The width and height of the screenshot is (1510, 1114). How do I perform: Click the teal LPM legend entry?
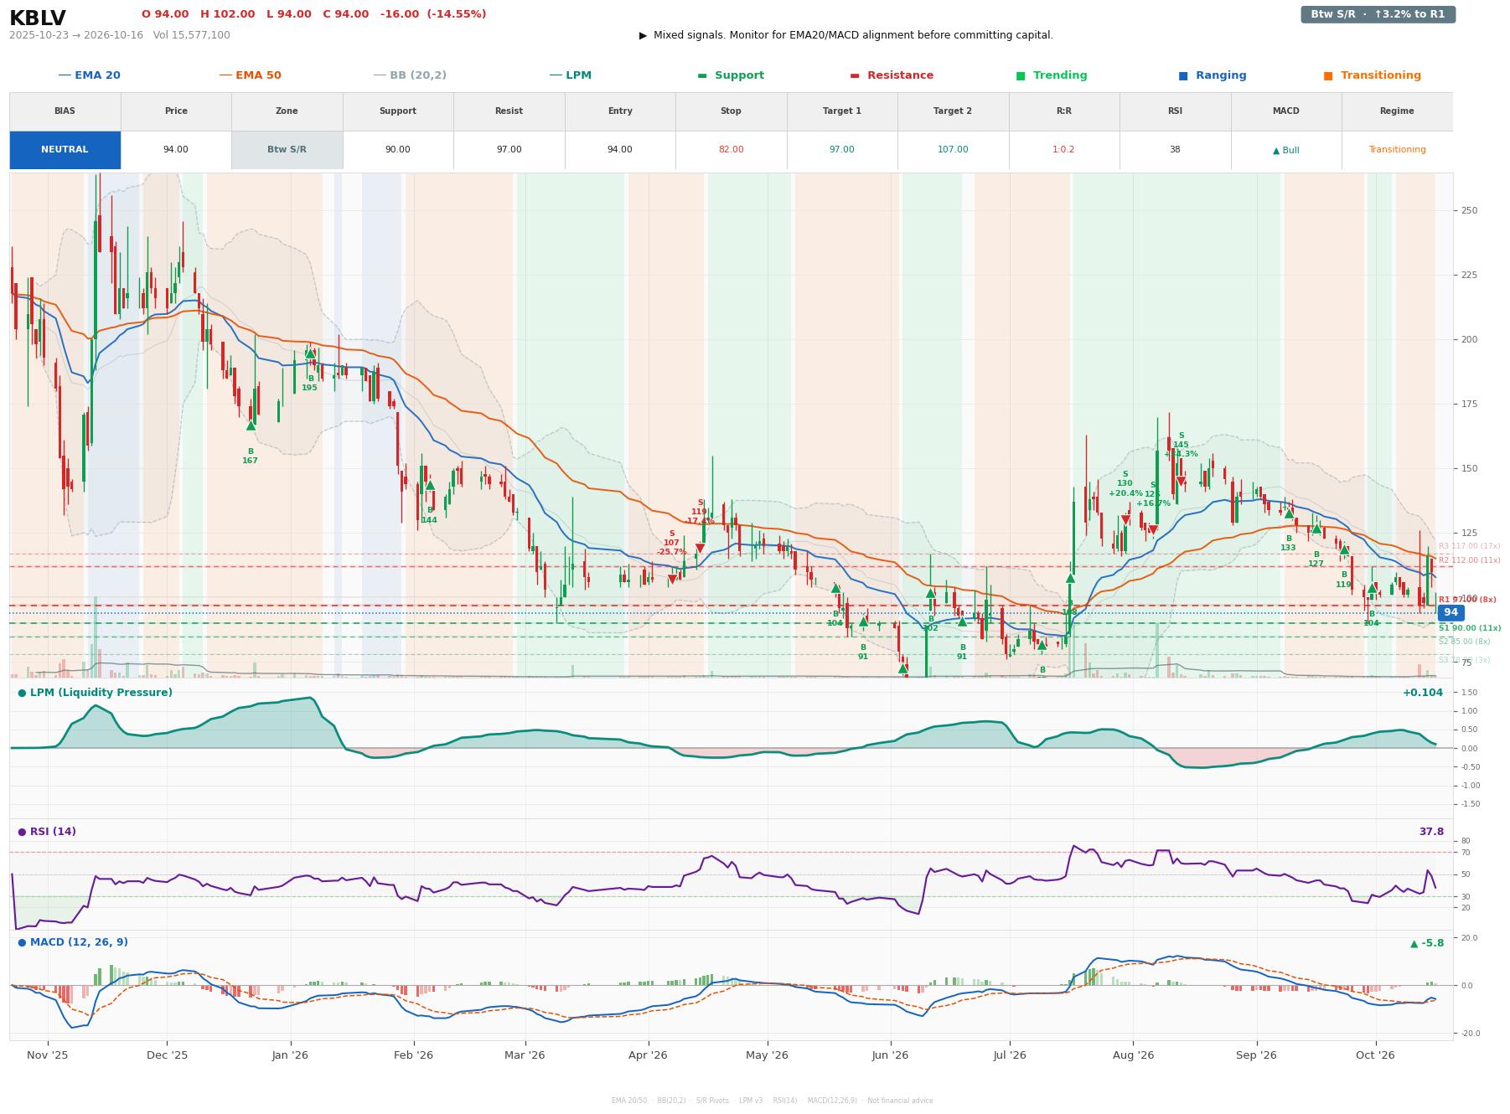tap(570, 75)
